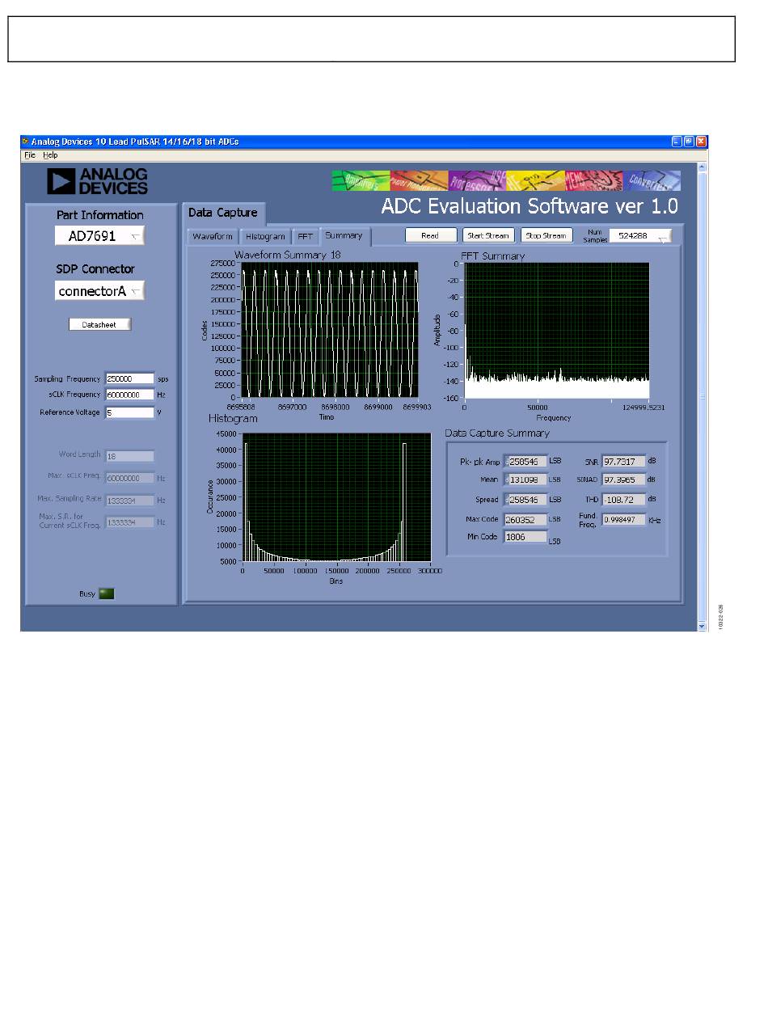Click the Start Stream button
Image resolution: width=768 pixels, height=1014 pixels.
pos(487,235)
